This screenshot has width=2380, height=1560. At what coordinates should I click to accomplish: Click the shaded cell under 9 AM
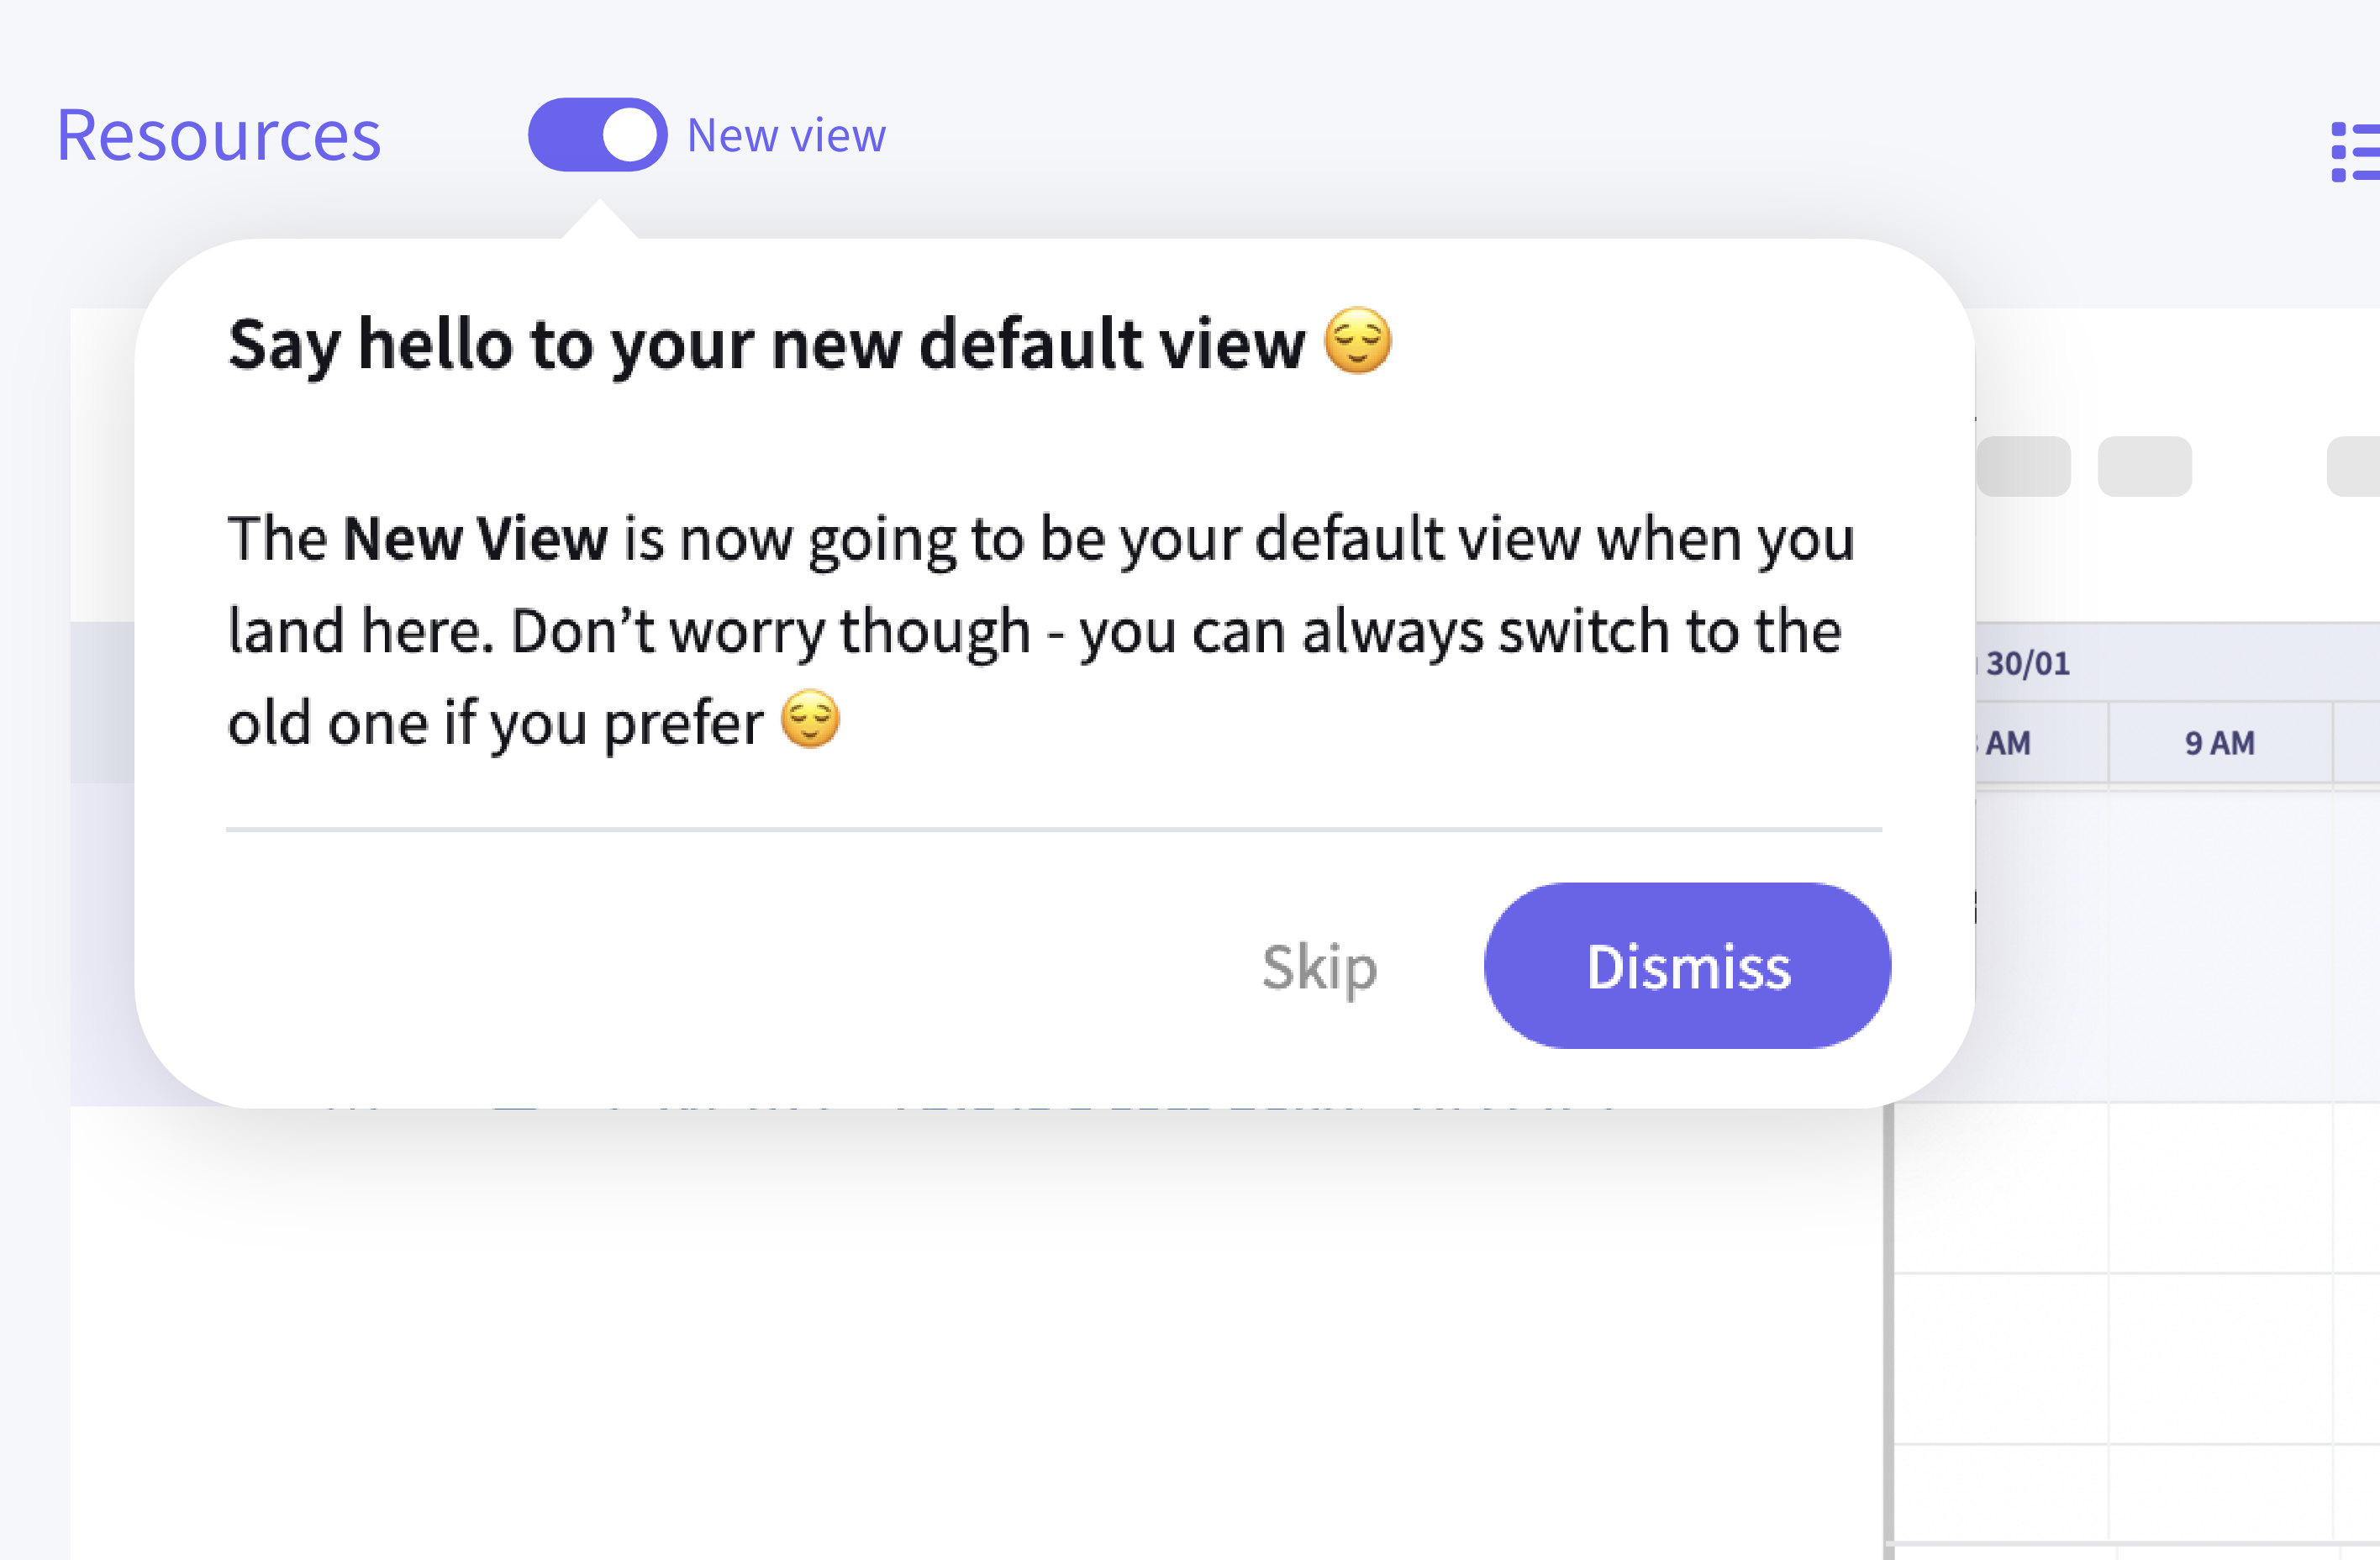(x=2219, y=945)
